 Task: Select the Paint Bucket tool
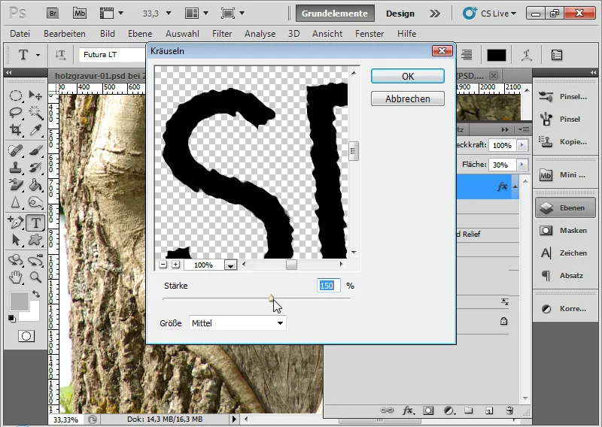(35, 185)
